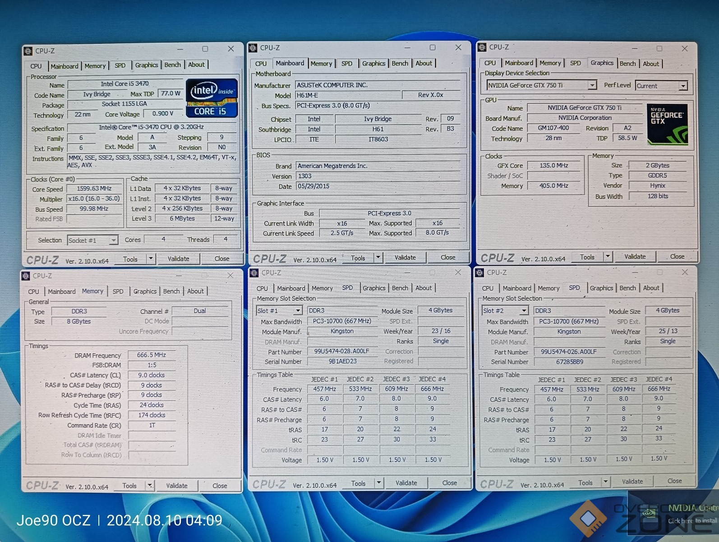Click the CPU-Z title bar icon of the Memory timings window
The width and height of the screenshot is (719, 542).
click(26, 276)
